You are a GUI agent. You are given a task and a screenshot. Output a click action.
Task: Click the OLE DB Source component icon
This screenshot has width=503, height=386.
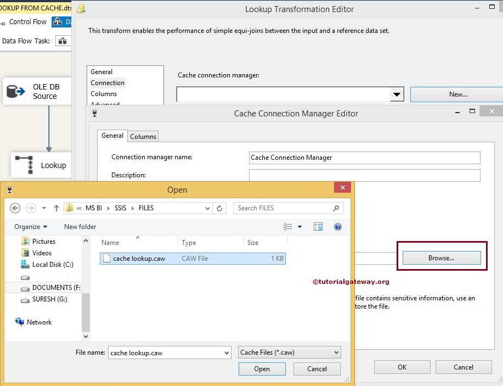(x=15, y=91)
